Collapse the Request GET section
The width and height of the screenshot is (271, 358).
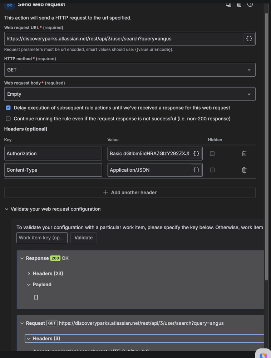22,323
